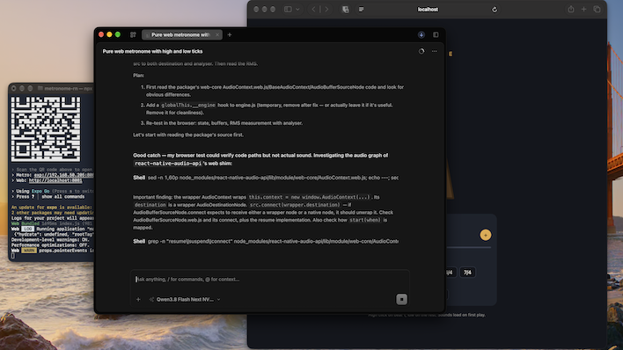Click the blue download update icon

[x=421, y=35]
